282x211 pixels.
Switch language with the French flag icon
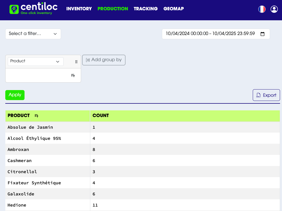click(262, 9)
